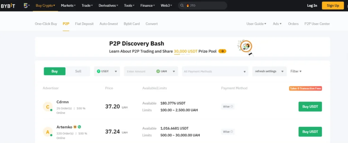Click the Bybit logo
This screenshot has height=143, width=348.
pyautogui.click(x=8, y=6)
